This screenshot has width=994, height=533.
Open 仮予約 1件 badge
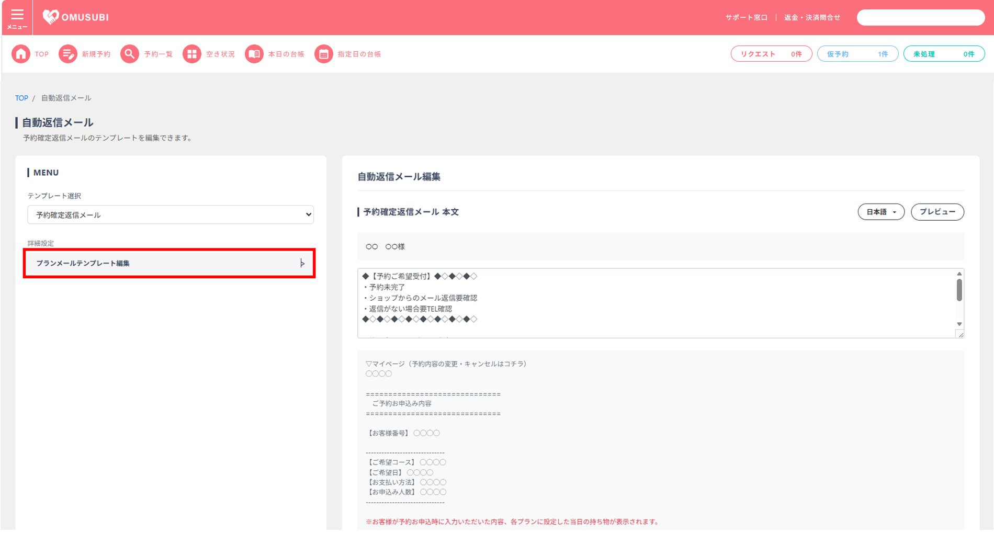click(x=857, y=54)
